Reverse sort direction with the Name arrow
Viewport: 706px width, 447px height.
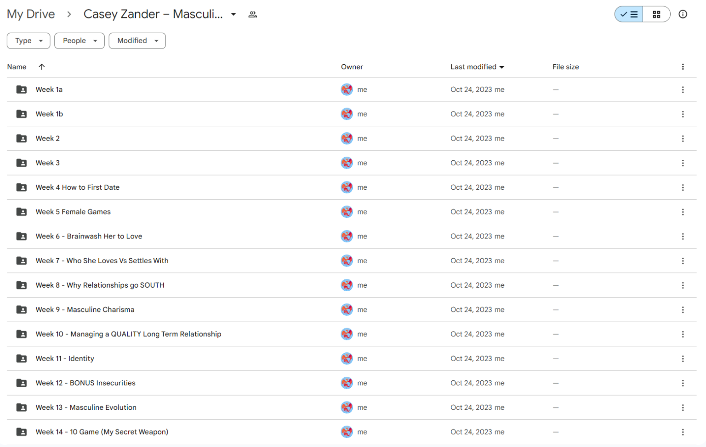click(x=42, y=67)
